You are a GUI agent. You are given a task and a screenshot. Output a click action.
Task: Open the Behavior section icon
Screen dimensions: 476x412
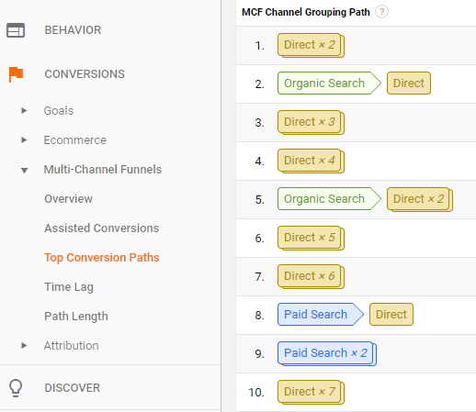[x=16, y=30]
